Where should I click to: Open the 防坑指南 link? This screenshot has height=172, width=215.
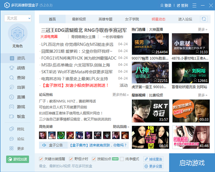click(121, 126)
